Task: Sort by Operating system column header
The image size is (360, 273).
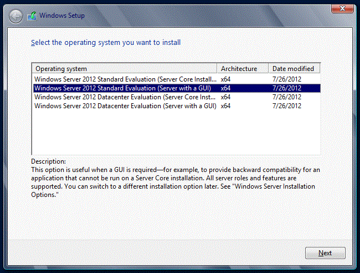Action: click(x=125, y=69)
